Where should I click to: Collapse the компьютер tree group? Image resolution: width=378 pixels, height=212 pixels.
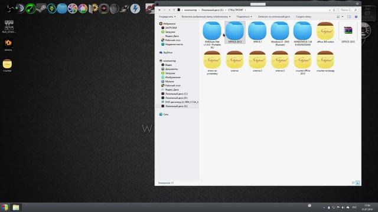tap(168, 61)
